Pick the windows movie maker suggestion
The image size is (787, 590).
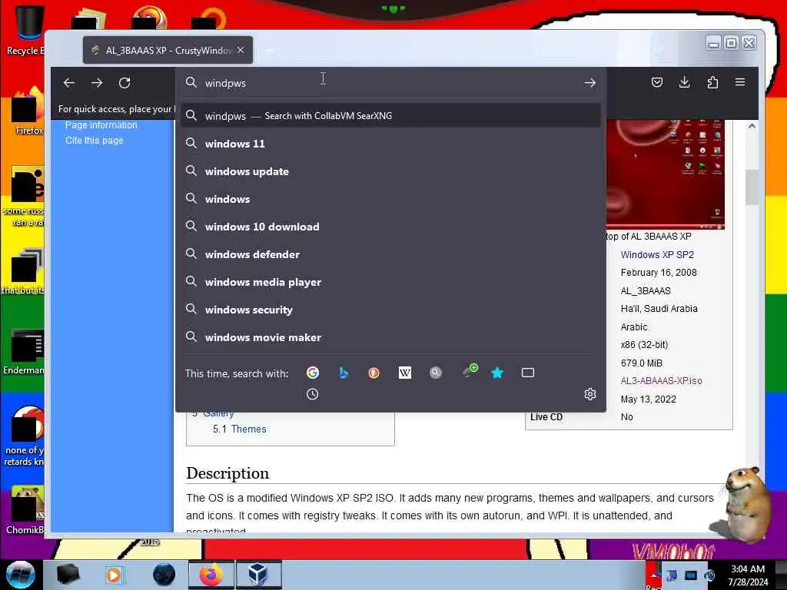[x=390, y=337]
